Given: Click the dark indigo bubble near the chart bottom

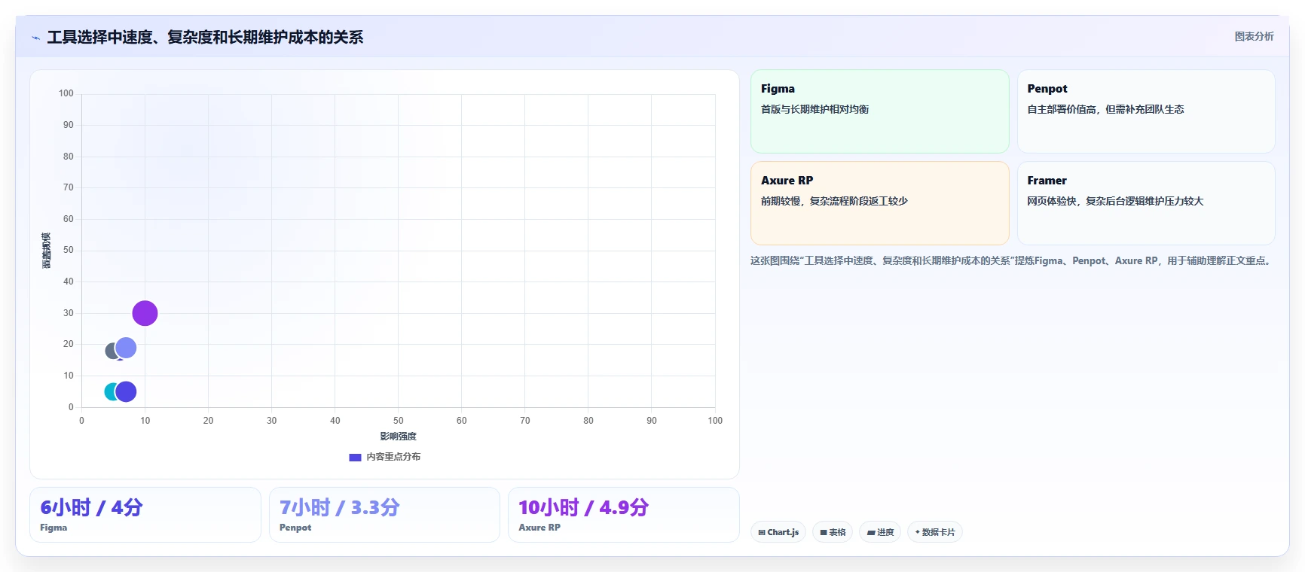Looking at the screenshot, I should coord(126,391).
